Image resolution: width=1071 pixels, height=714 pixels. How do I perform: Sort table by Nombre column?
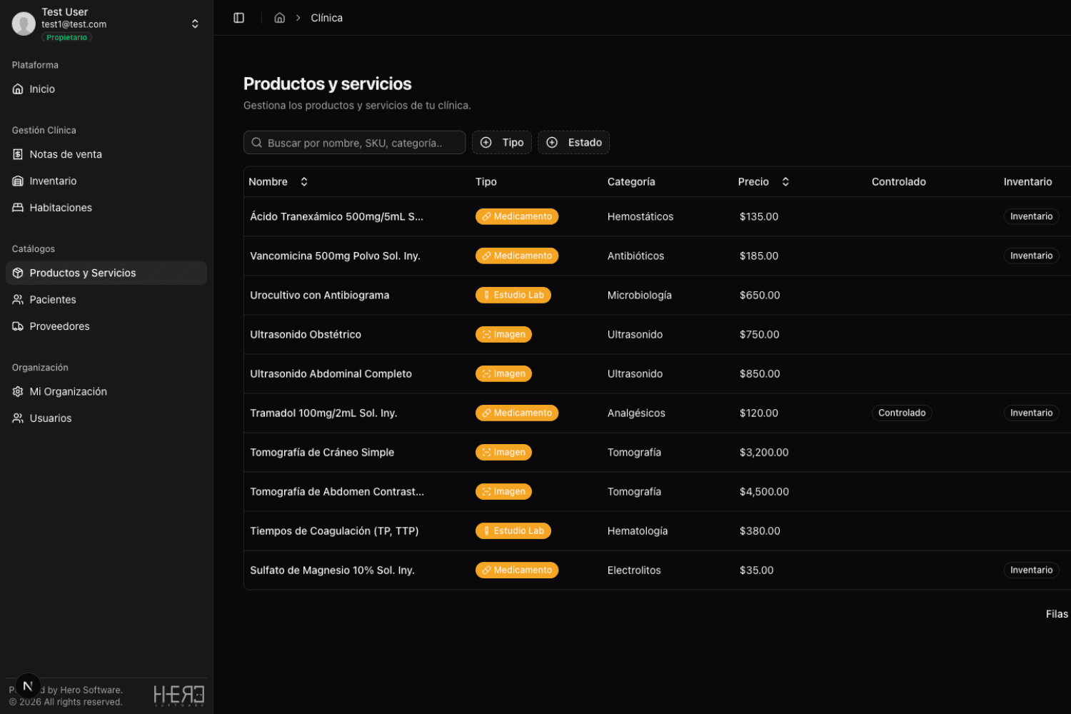click(x=303, y=181)
